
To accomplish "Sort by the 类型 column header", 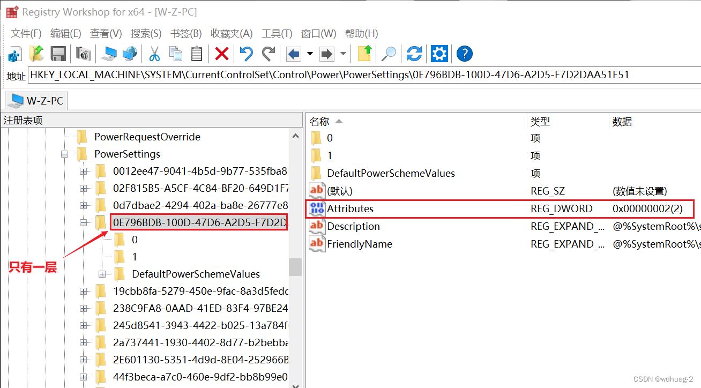I will 568,122.
